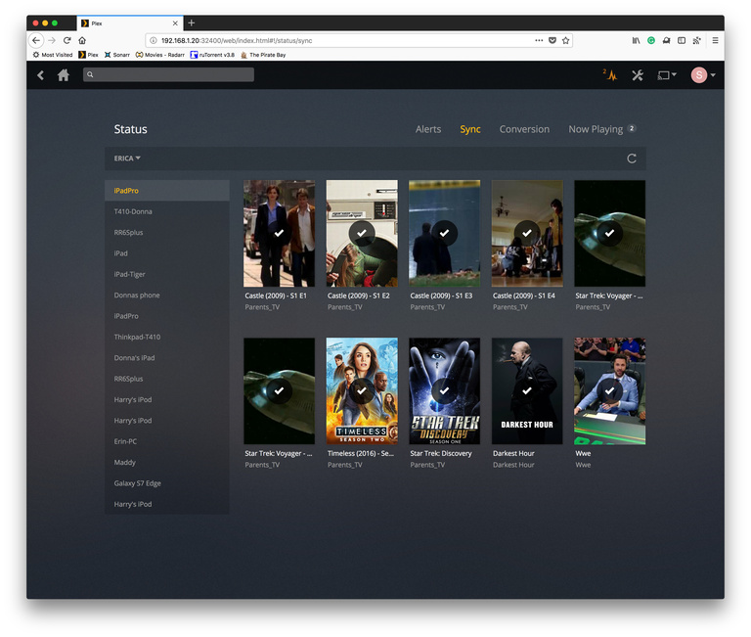
Task: Click the browser forward arrow
Action: (x=52, y=41)
